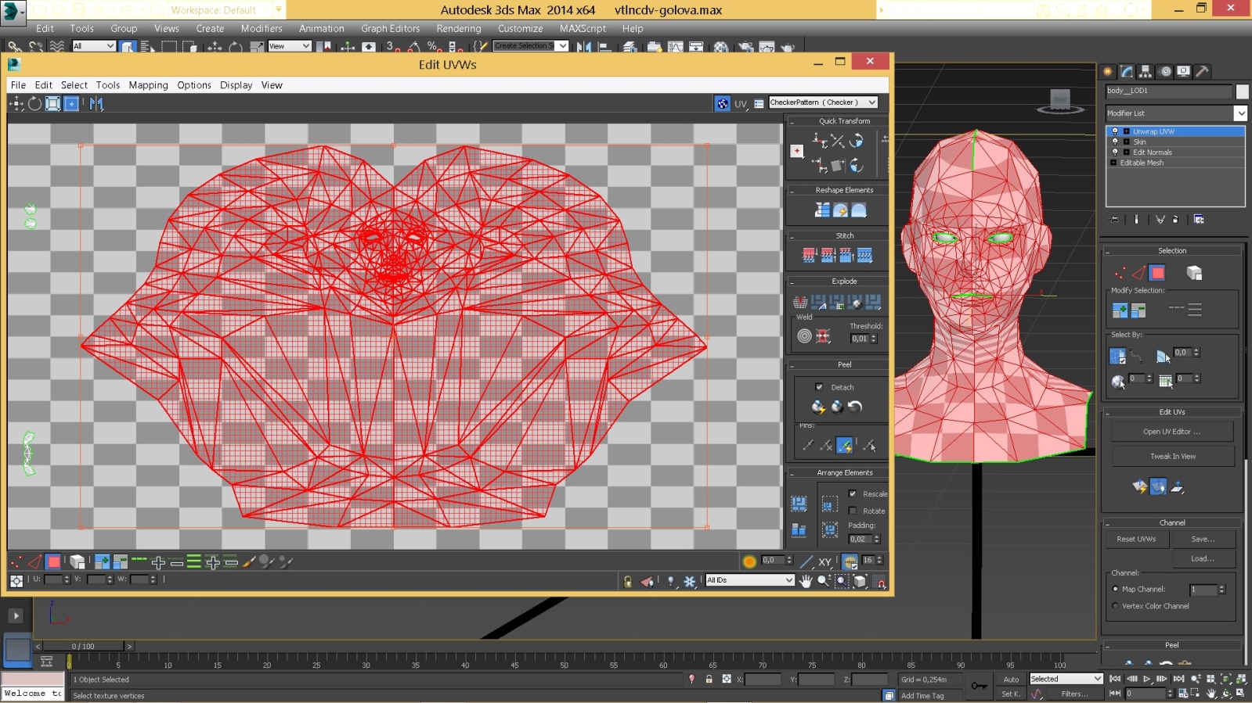Click Configure Modifier Sets icon
Viewport: 1252px width, 703px height.
click(1199, 220)
